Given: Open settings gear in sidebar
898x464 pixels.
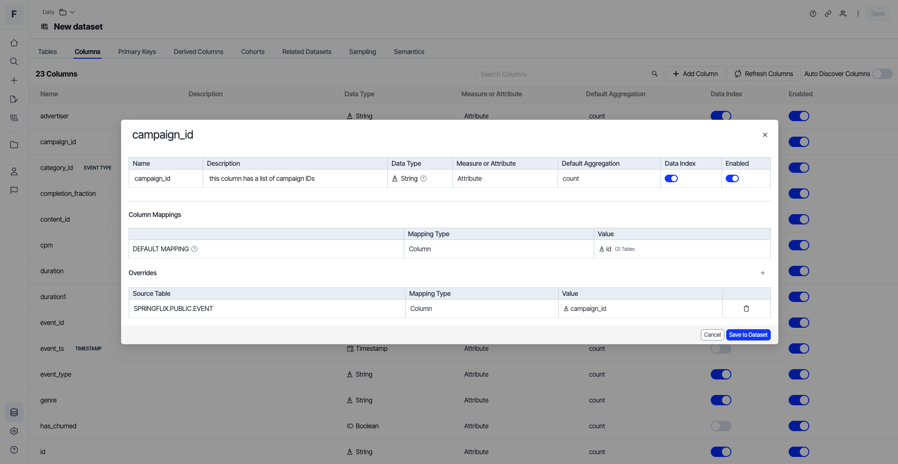Looking at the screenshot, I should (14, 431).
